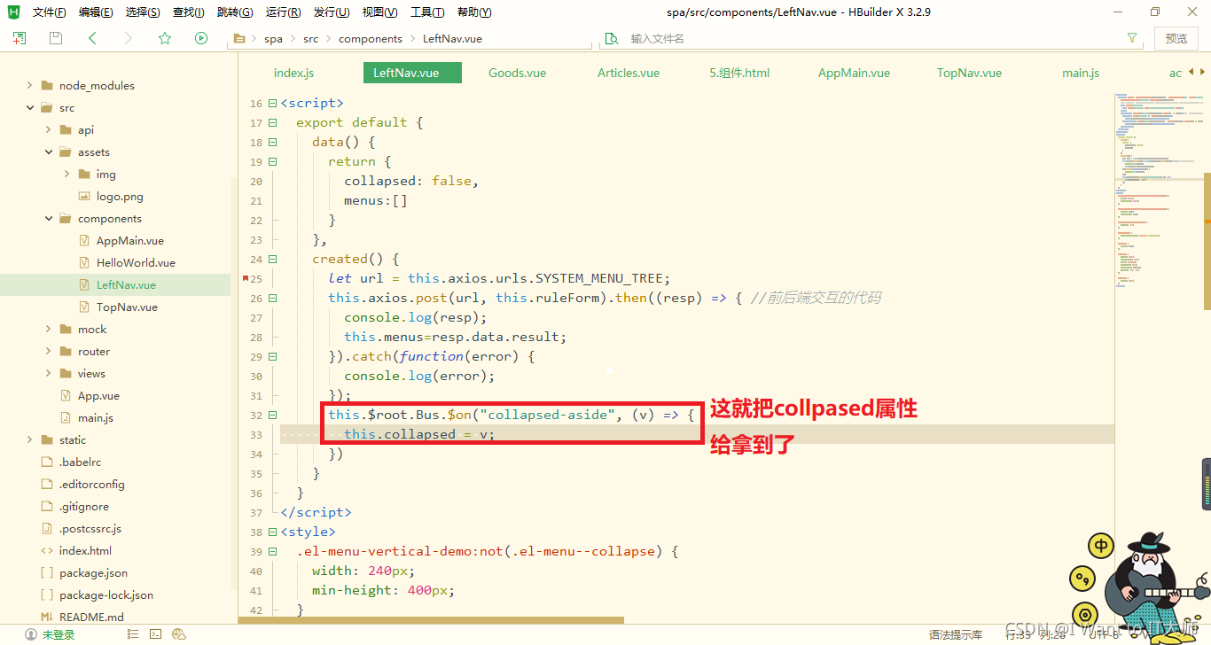Click the browser preview icon in status bar
1211x645 pixels.
point(178,634)
